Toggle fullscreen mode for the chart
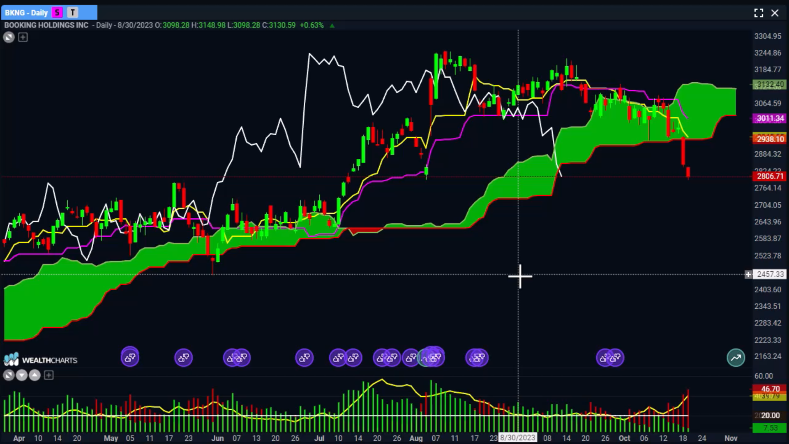The height and width of the screenshot is (444, 789). tap(759, 13)
